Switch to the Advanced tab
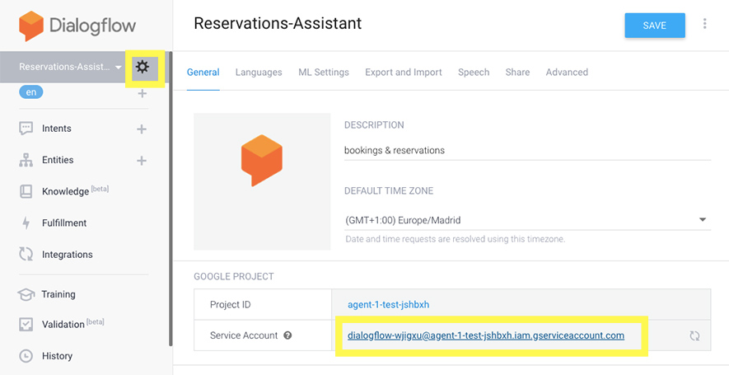The width and height of the screenshot is (729, 375). tap(567, 73)
